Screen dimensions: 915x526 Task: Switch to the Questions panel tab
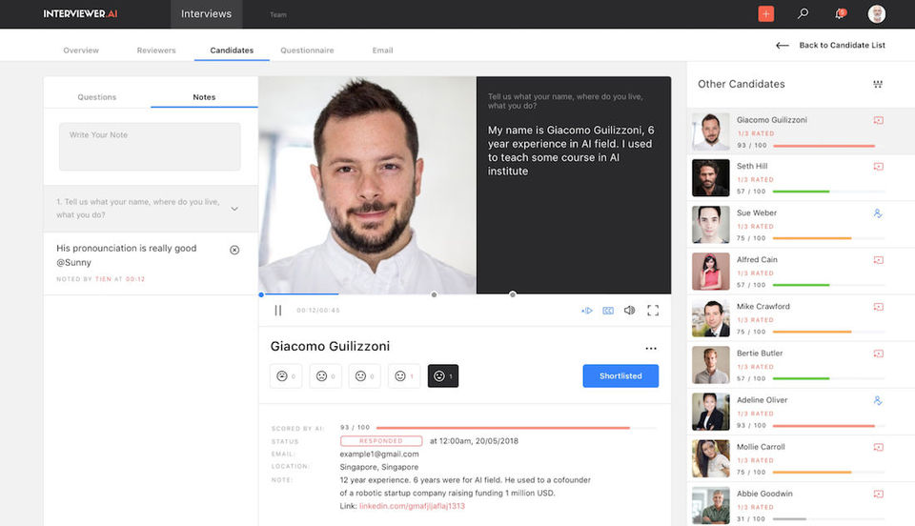(97, 97)
